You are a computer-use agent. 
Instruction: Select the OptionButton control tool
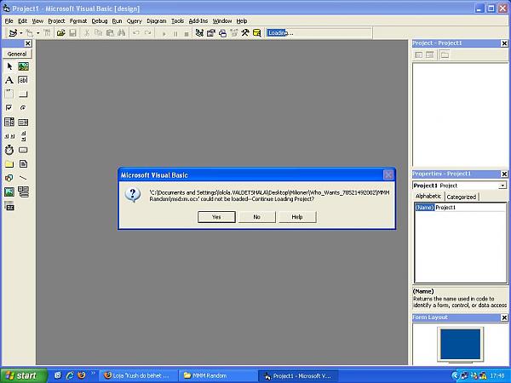coord(23,108)
